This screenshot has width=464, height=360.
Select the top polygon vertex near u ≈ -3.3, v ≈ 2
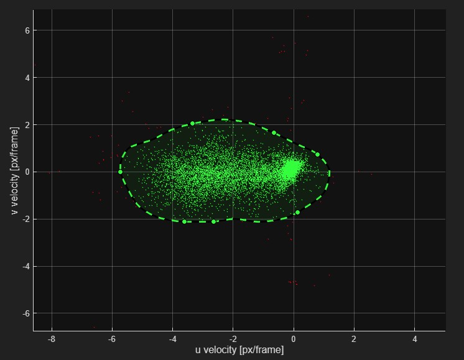tap(192, 123)
